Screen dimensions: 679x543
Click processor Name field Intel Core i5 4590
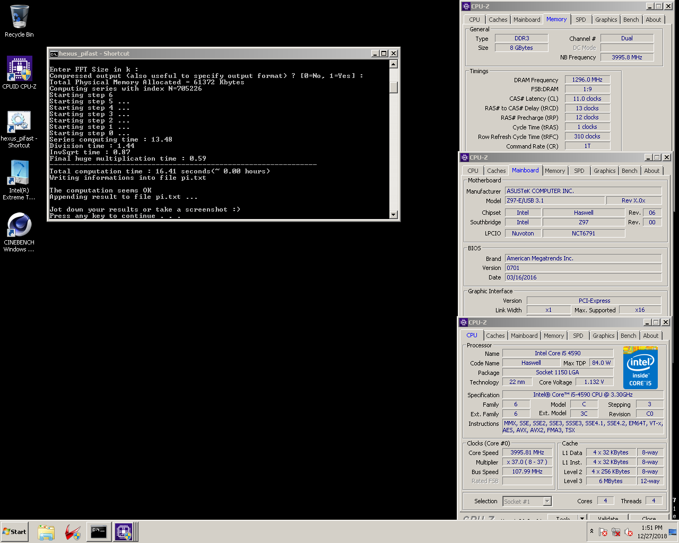pos(558,353)
